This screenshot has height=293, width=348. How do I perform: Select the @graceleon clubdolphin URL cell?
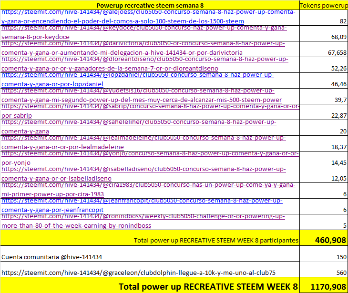coord(150,270)
